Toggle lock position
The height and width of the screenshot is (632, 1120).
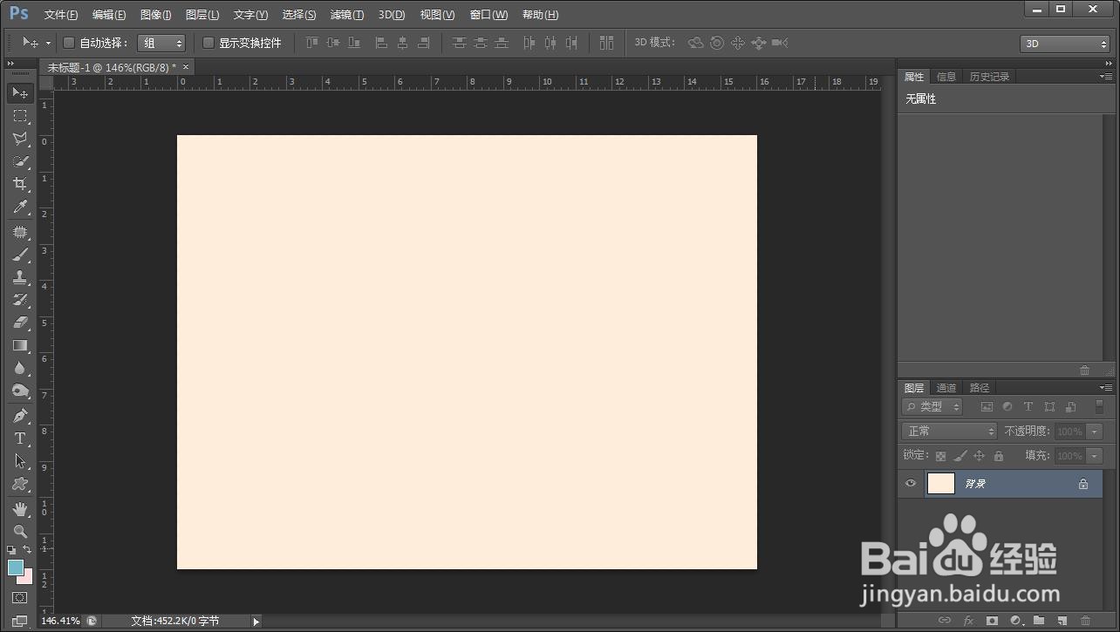(x=979, y=456)
